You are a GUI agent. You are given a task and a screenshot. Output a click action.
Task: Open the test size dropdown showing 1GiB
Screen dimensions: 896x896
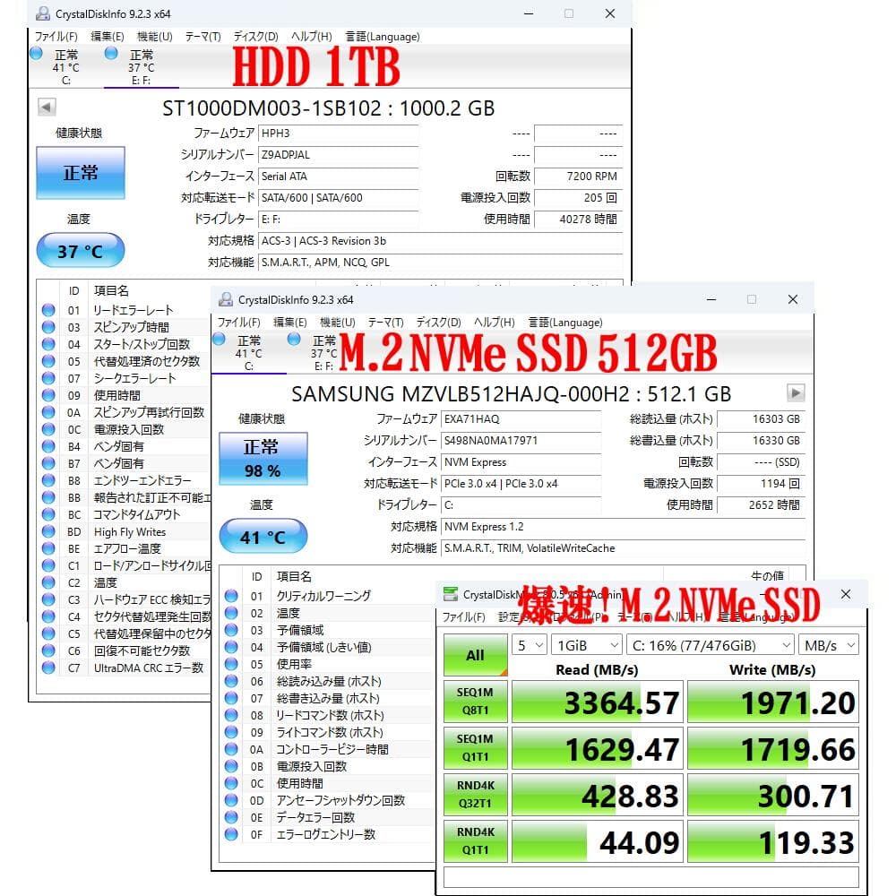point(587,644)
